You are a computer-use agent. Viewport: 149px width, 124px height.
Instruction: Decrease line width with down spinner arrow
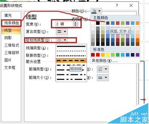75,25
